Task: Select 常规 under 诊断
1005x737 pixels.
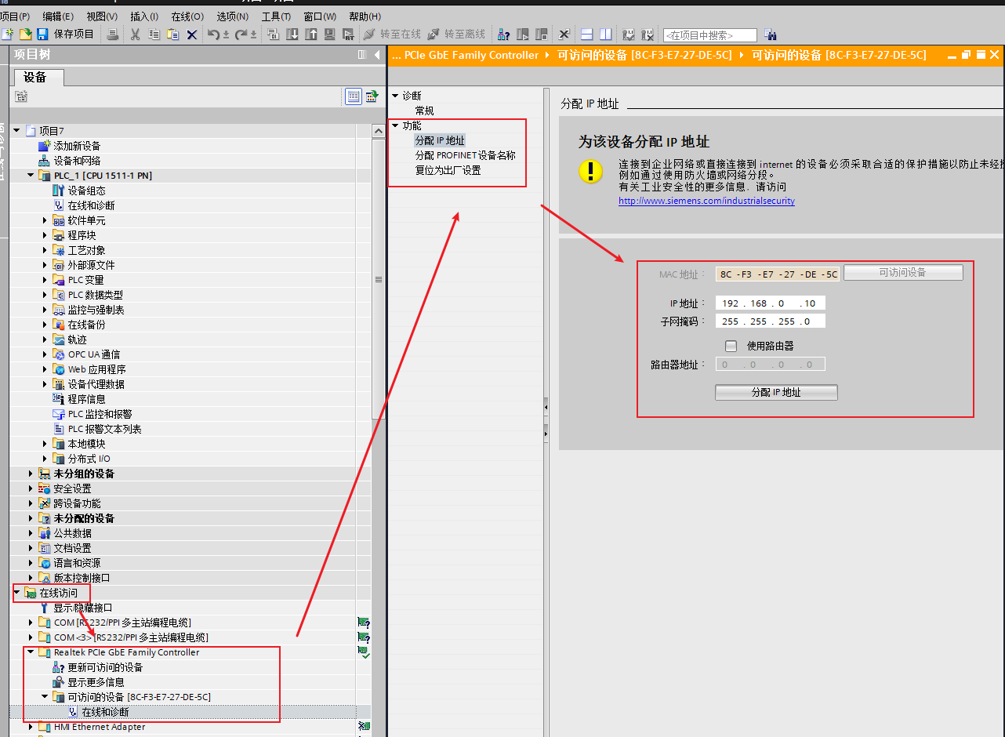Action: click(424, 111)
